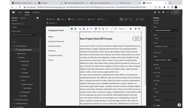Align container content vertically top

(96, 29)
